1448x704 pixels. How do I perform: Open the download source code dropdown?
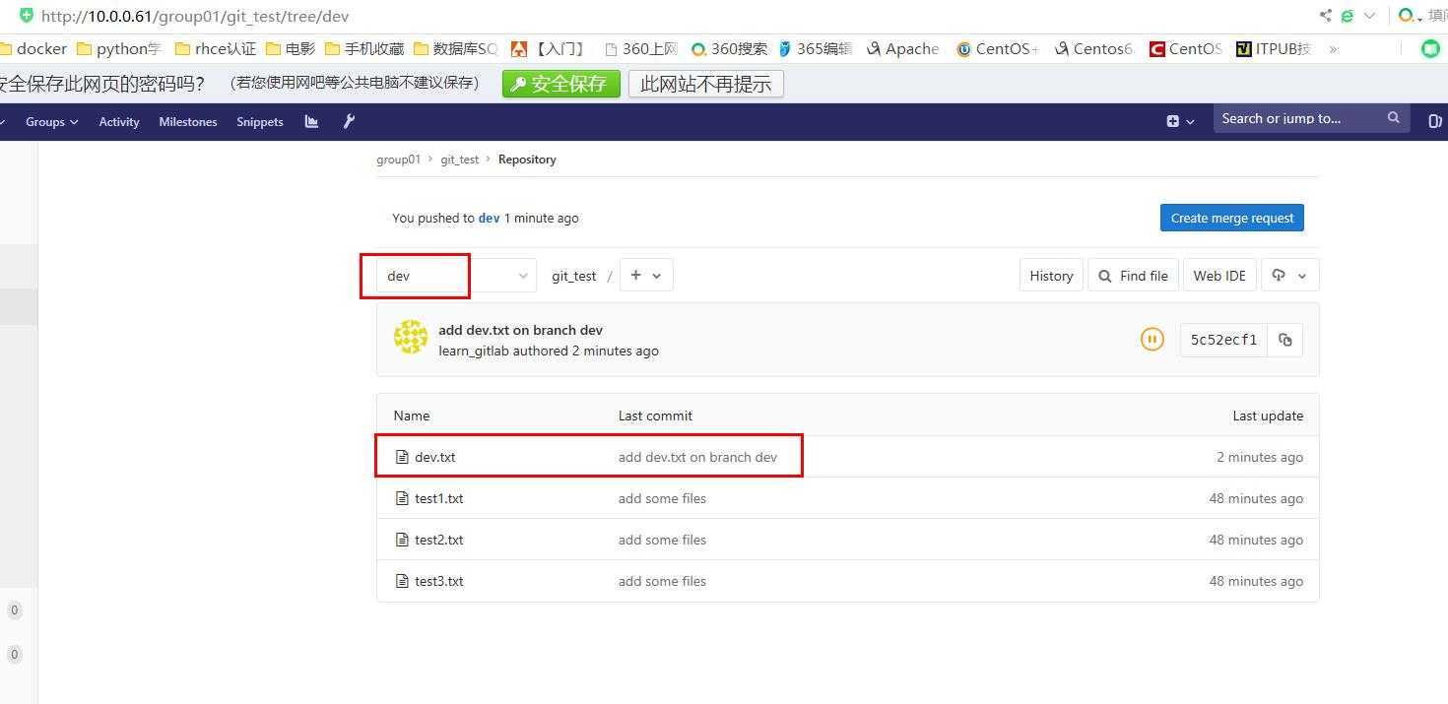click(1288, 276)
